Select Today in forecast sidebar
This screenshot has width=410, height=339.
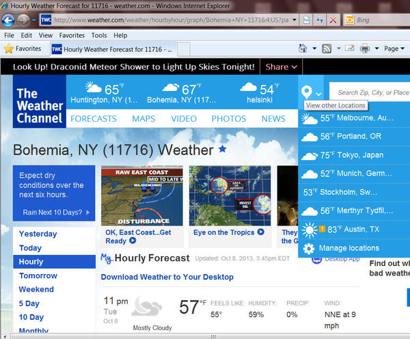coord(30,247)
